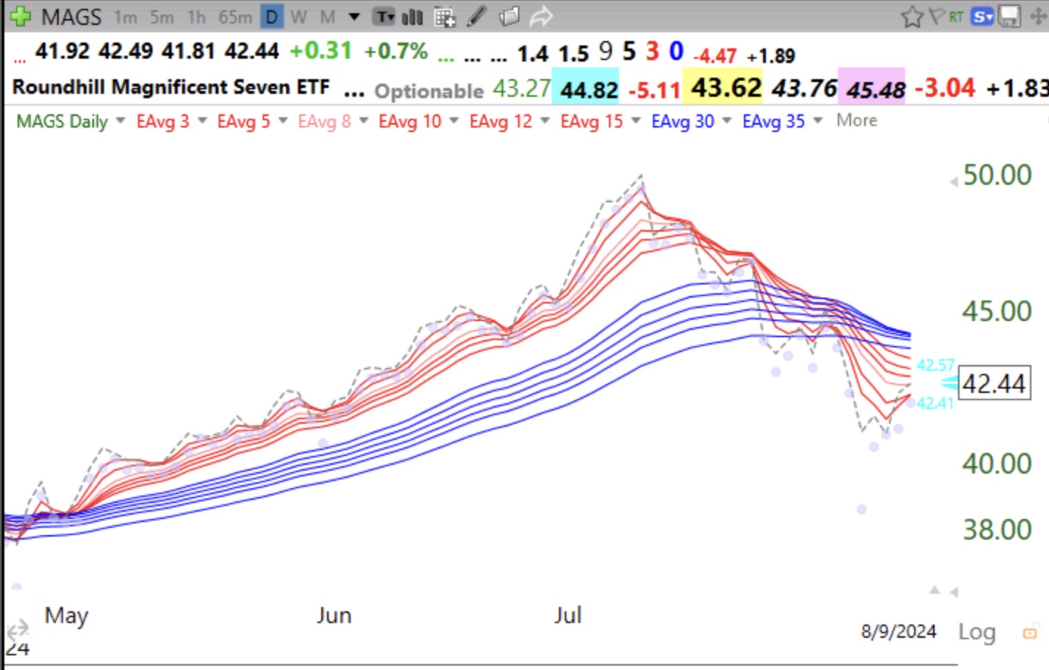Click the Jun month label
Screen dimensions: 1049x670
click(x=334, y=615)
